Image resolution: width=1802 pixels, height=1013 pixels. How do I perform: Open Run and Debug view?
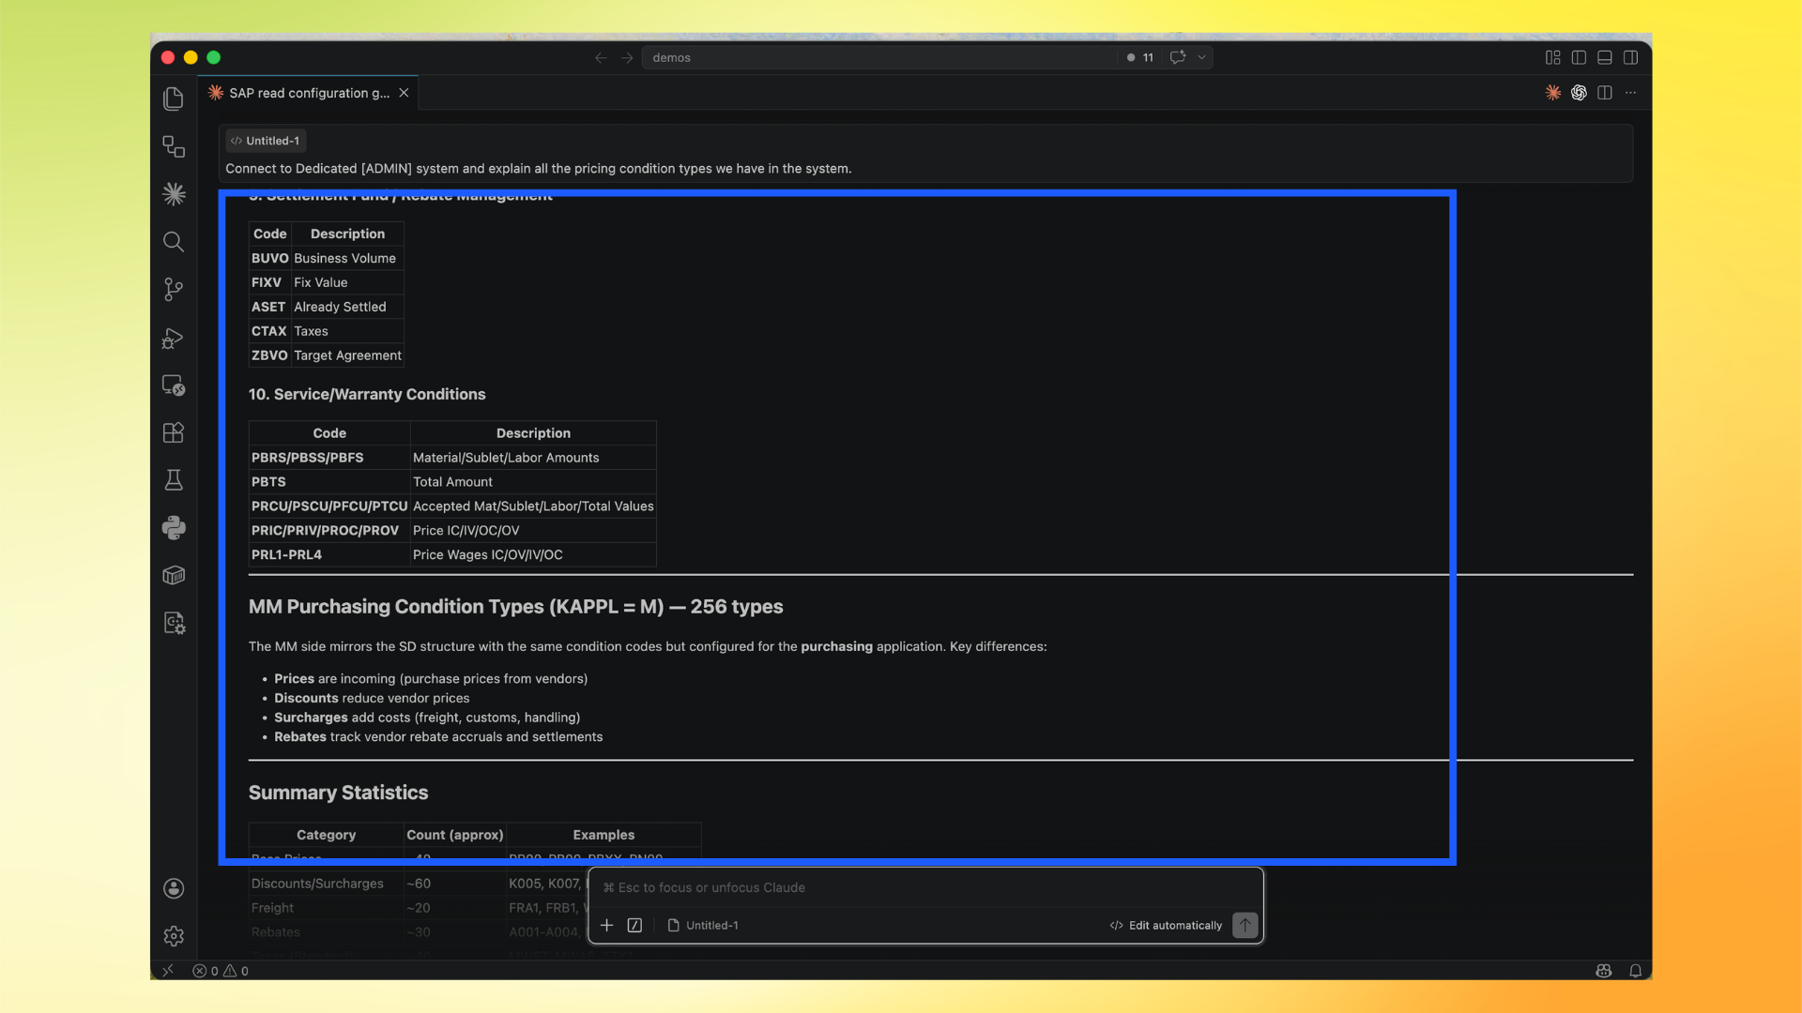tap(174, 338)
